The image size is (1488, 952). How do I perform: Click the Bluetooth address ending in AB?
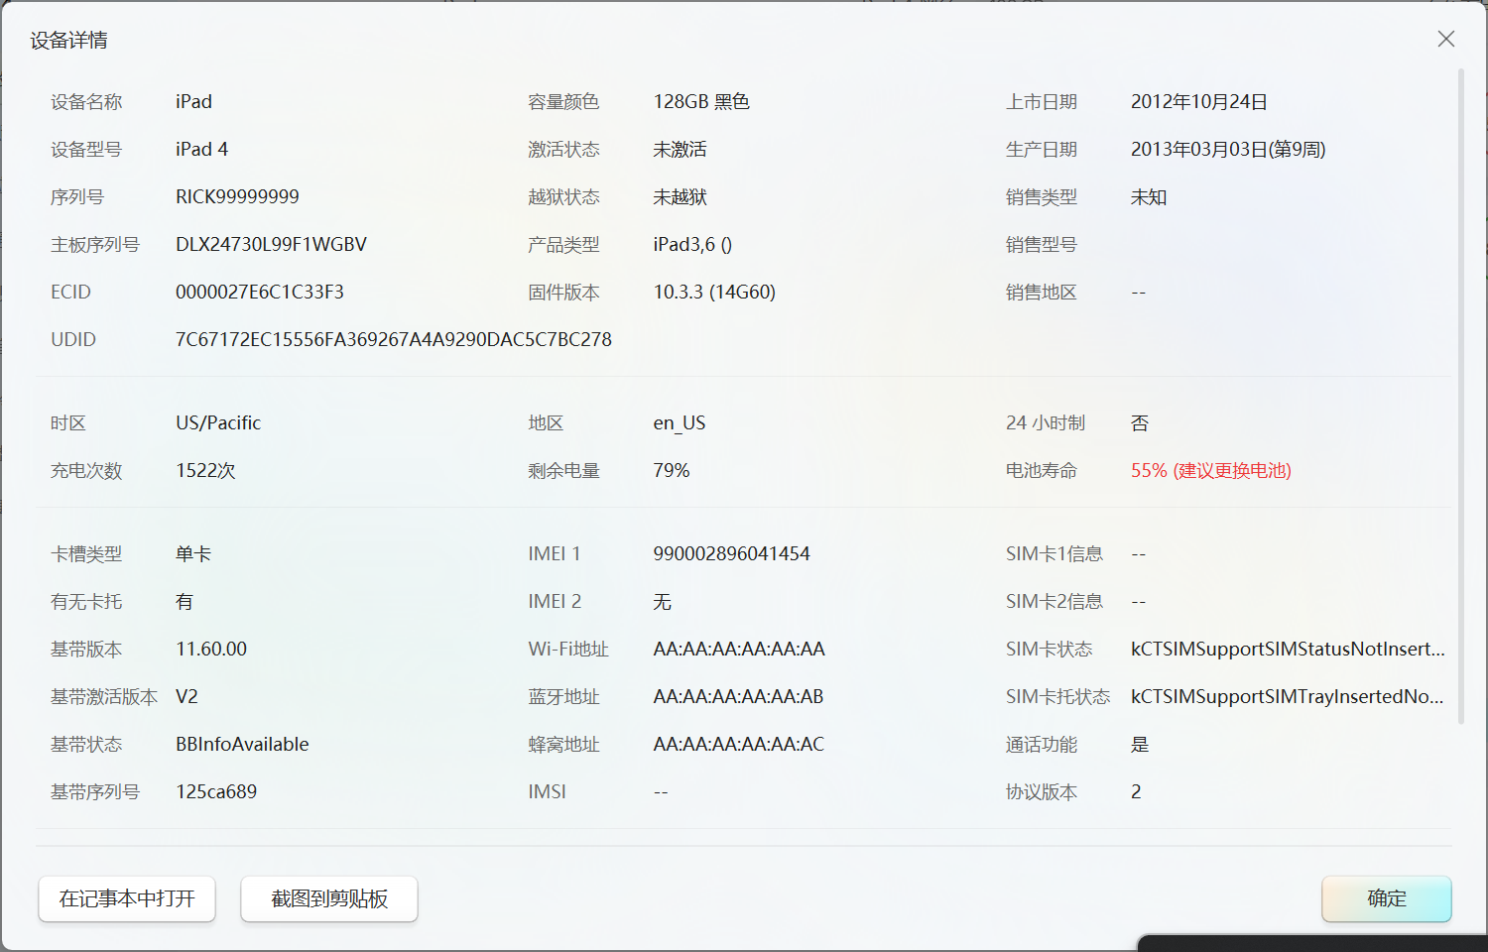(x=738, y=697)
